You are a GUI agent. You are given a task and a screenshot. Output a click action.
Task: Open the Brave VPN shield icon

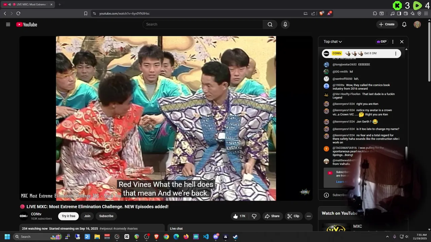pyautogui.click(x=419, y=13)
